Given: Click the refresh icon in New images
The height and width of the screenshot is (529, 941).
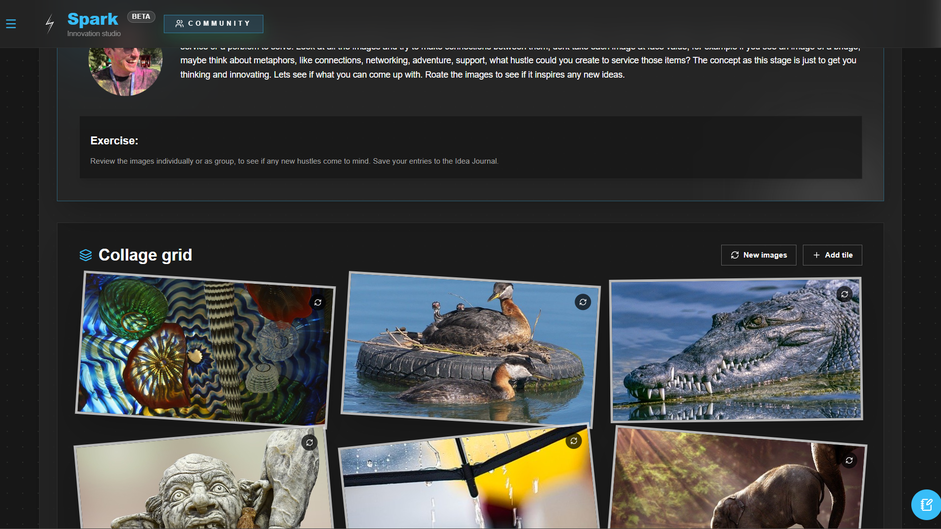Looking at the screenshot, I should (x=735, y=255).
